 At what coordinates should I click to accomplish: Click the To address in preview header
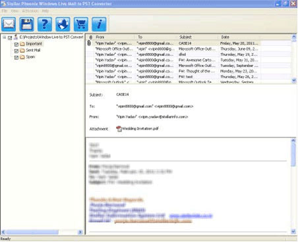(x=154, y=107)
